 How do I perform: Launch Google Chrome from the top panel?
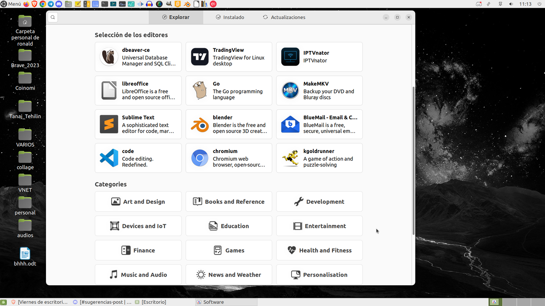(43, 4)
